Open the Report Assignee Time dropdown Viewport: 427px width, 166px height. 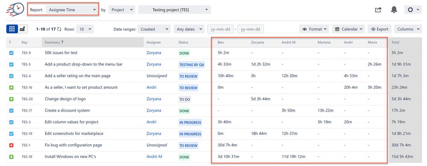(x=72, y=10)
